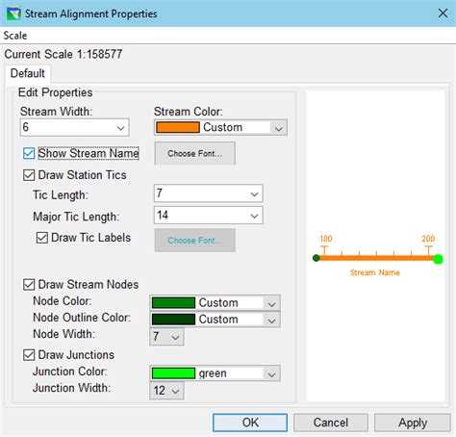Expand the Stream Color dropdown
The width and height of the screenshot is (456, 437).
point(220,128)
